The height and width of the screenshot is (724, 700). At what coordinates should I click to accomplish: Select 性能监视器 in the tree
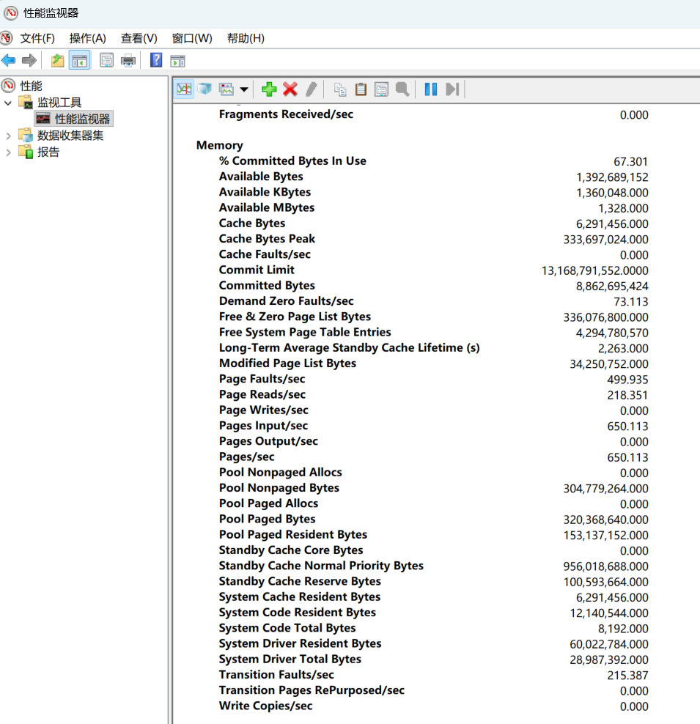point(82,119)
